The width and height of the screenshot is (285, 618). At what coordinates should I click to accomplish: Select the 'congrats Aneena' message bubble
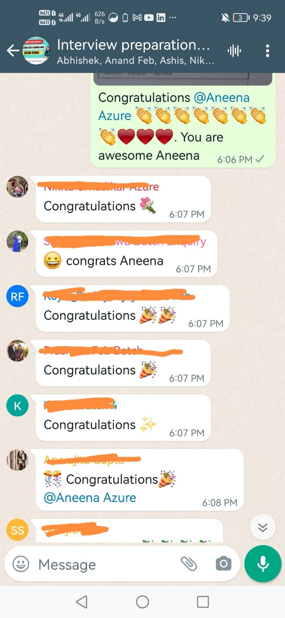click(126, 254)
